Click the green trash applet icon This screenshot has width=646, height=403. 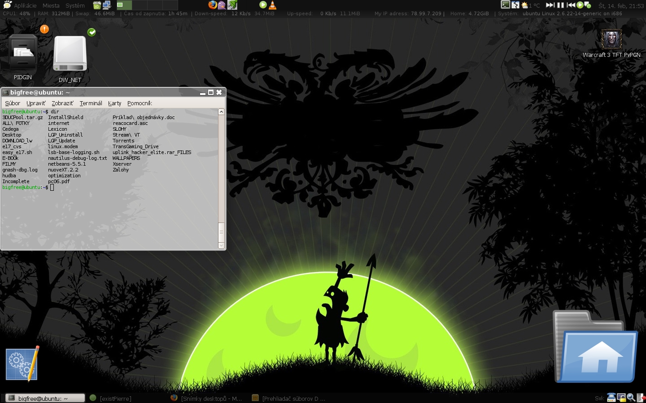pyautogui.click(x=97, y=5)
